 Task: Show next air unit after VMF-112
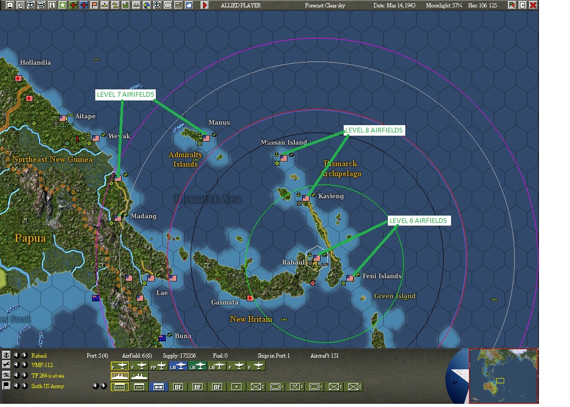coord(24,365)
